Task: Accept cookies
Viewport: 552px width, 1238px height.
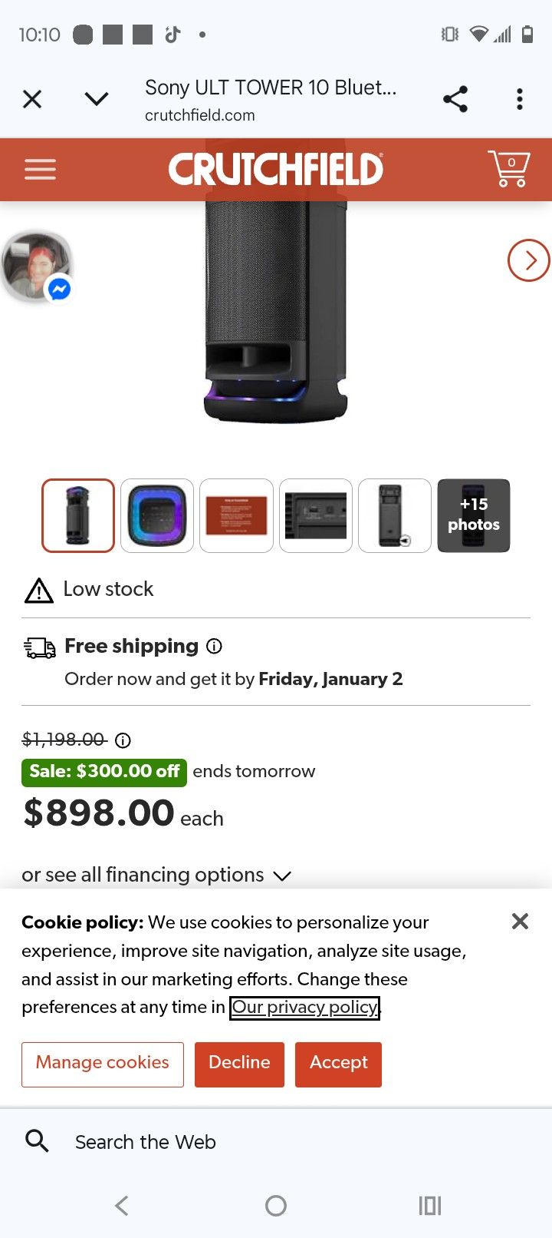Action: coord(338,1064)
